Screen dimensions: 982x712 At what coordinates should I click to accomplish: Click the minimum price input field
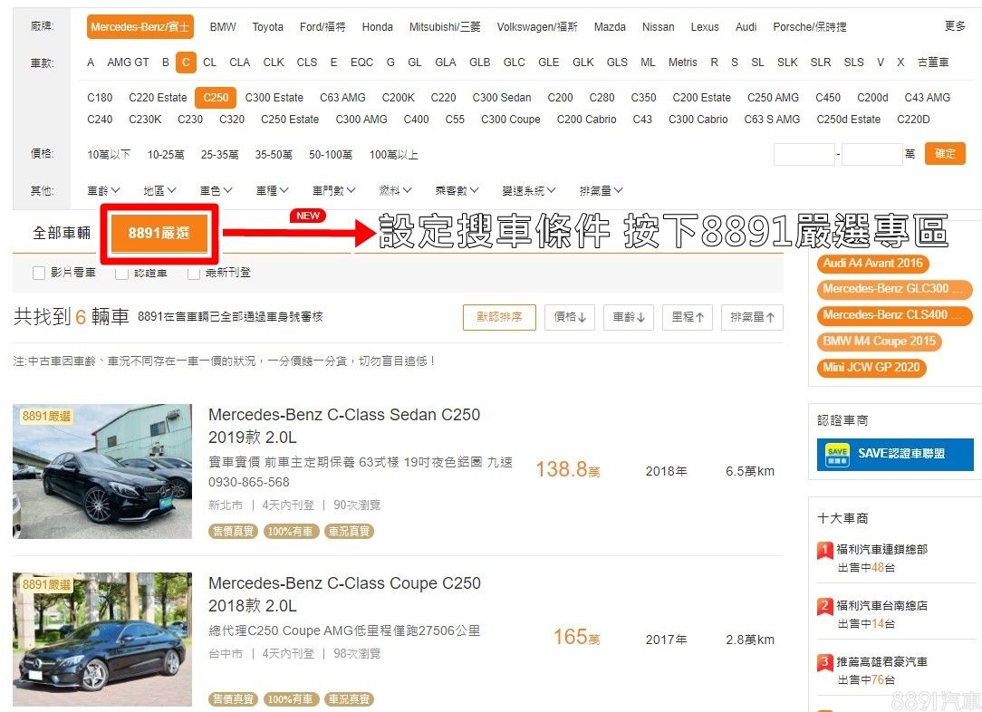pos(803,154)
